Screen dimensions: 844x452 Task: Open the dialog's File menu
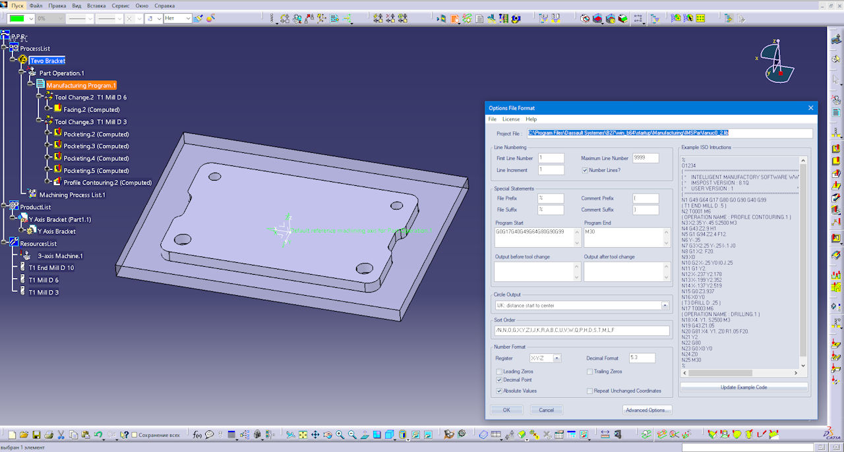492,119
